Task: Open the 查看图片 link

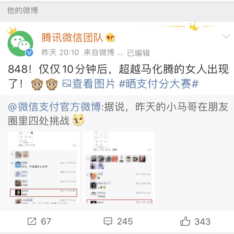Action: pos(94,83)
